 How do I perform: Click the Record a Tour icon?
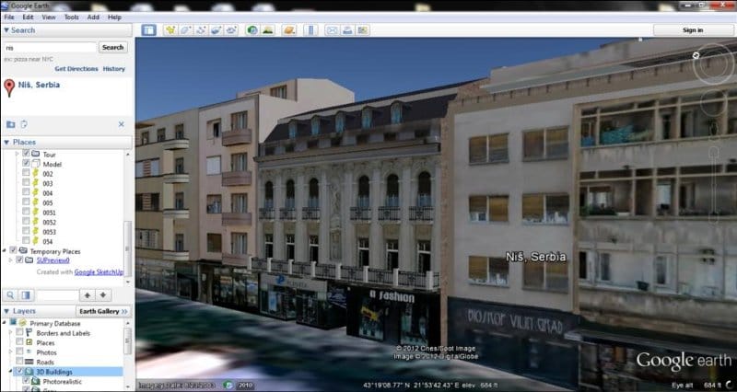(230, 30)
